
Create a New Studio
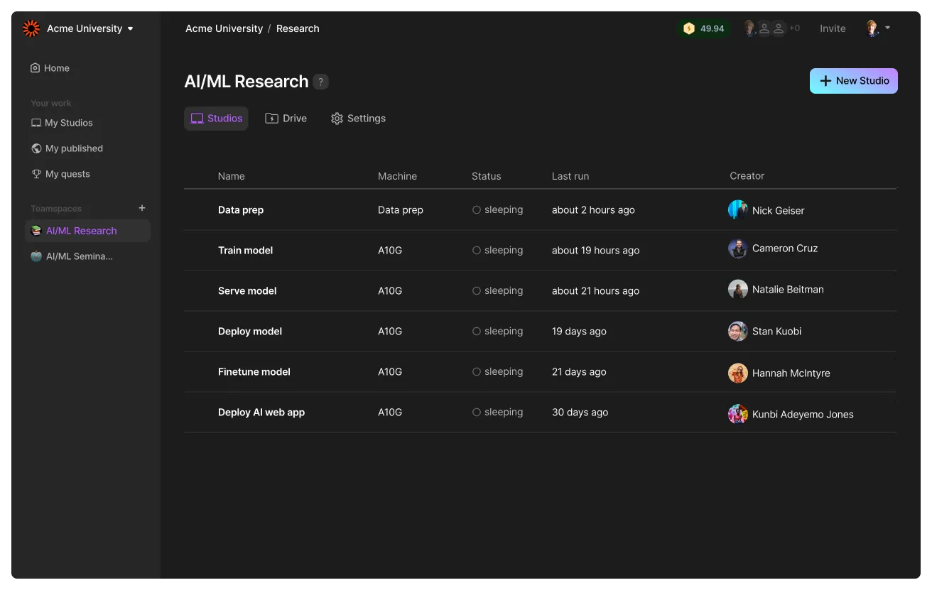point(854,81)
